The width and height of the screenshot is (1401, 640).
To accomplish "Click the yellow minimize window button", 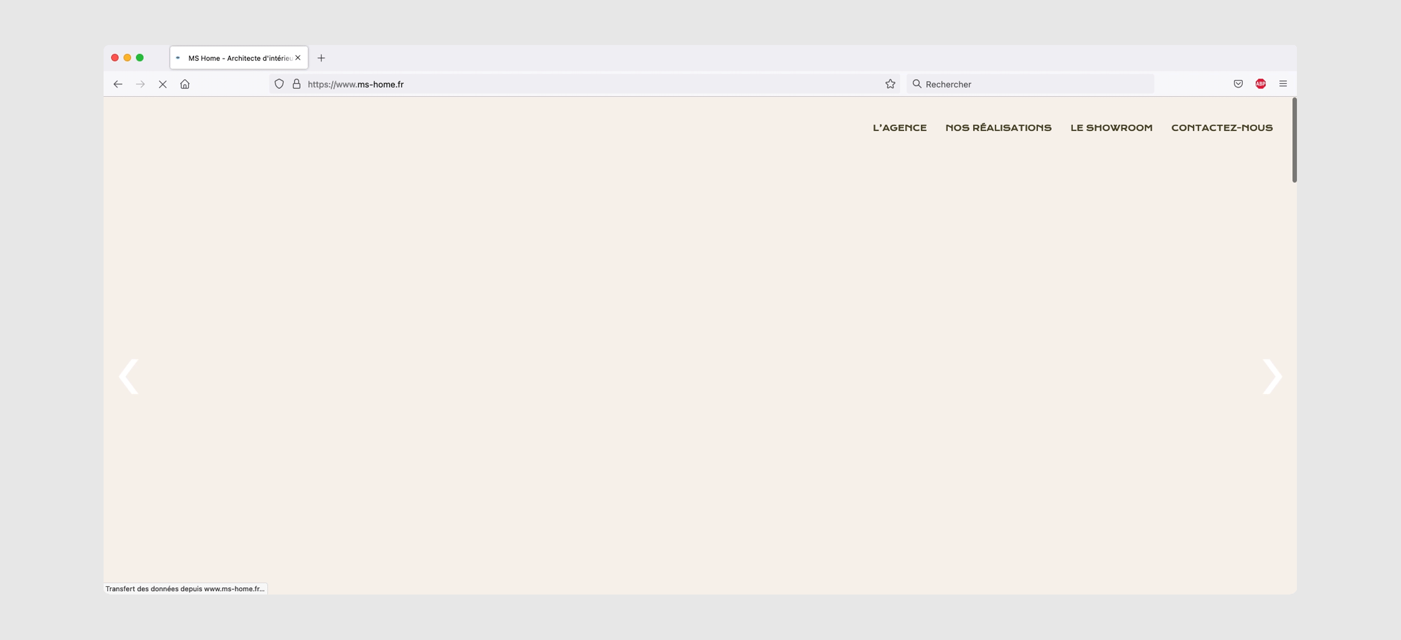I will pos(127,57).
